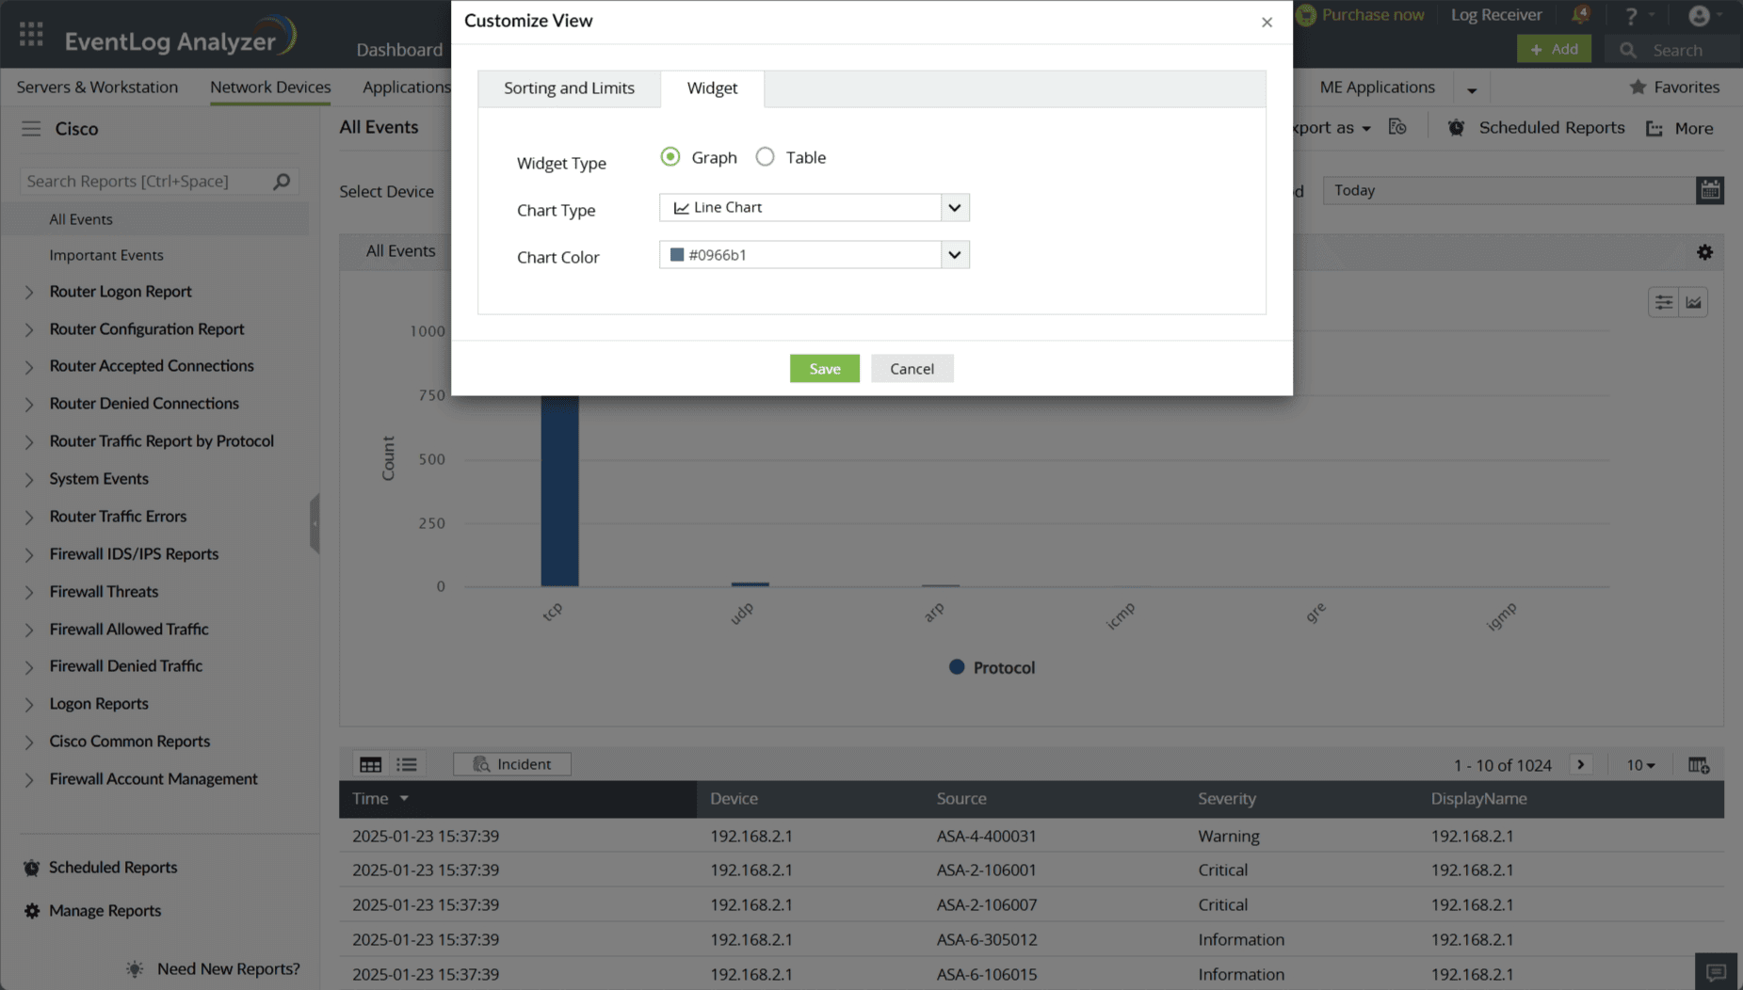Screen dimensions: 1743x990
Task: Click the add column icon
Action: click(x=1699, y=765)
